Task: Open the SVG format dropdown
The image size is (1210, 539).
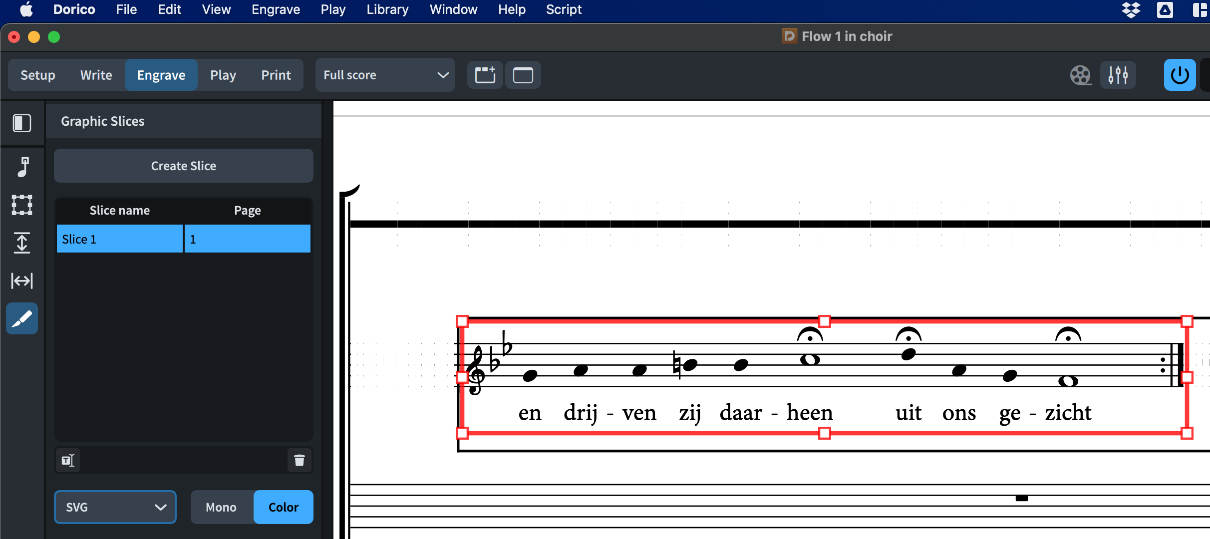Action: coord(115,507)
